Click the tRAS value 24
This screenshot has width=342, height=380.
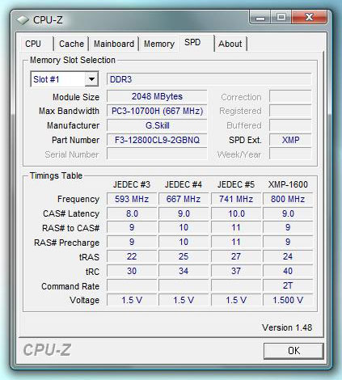point(288,256)
